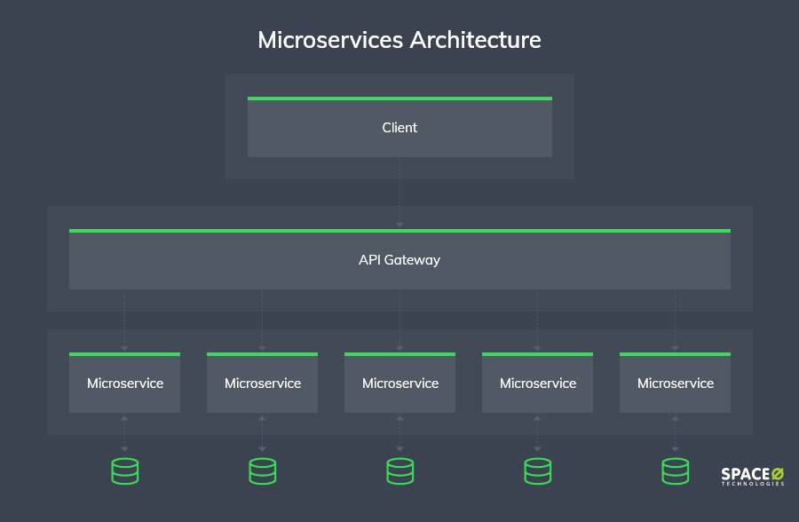Select the Client box
Screen dimensions: 799x522
[400, 127]
